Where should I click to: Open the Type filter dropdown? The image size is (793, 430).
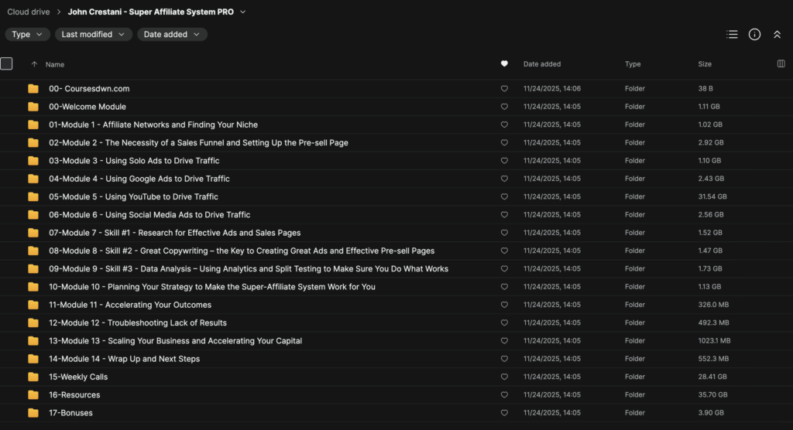click(27, 34)
